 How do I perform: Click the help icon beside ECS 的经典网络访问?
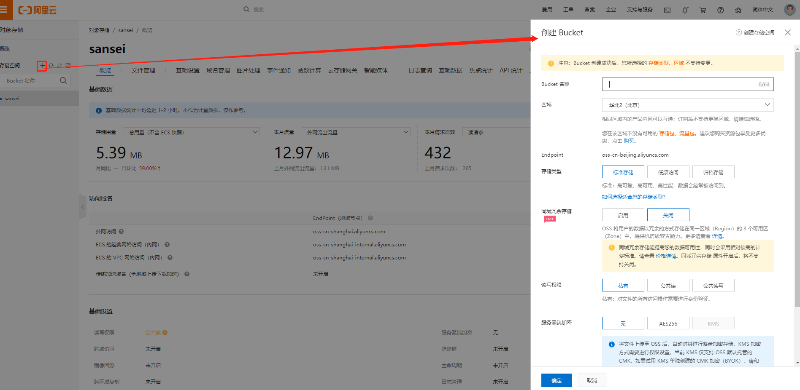167,245
